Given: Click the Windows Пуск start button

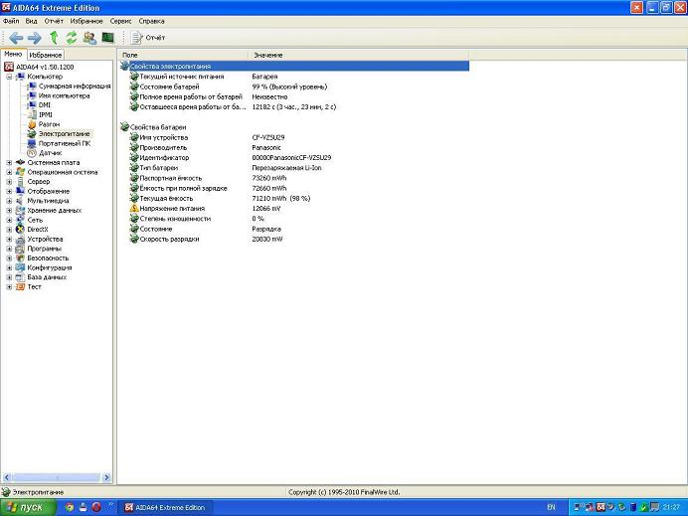Looking at the screenshot, I should point(26,507).
